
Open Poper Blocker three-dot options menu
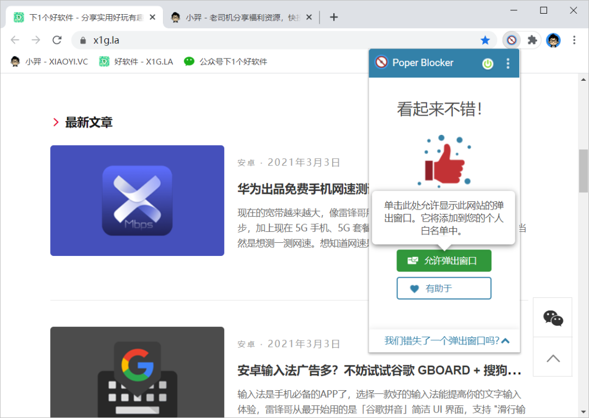[508, 63]
